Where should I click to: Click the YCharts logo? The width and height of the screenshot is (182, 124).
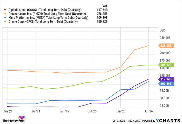click(x=168, y=121)
